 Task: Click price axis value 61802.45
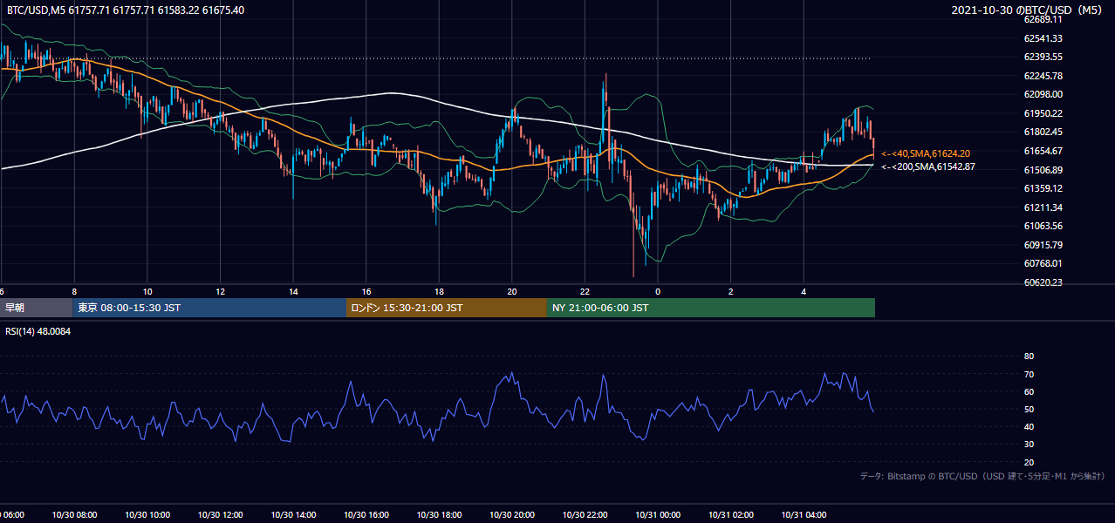(x=1043, y=132)
